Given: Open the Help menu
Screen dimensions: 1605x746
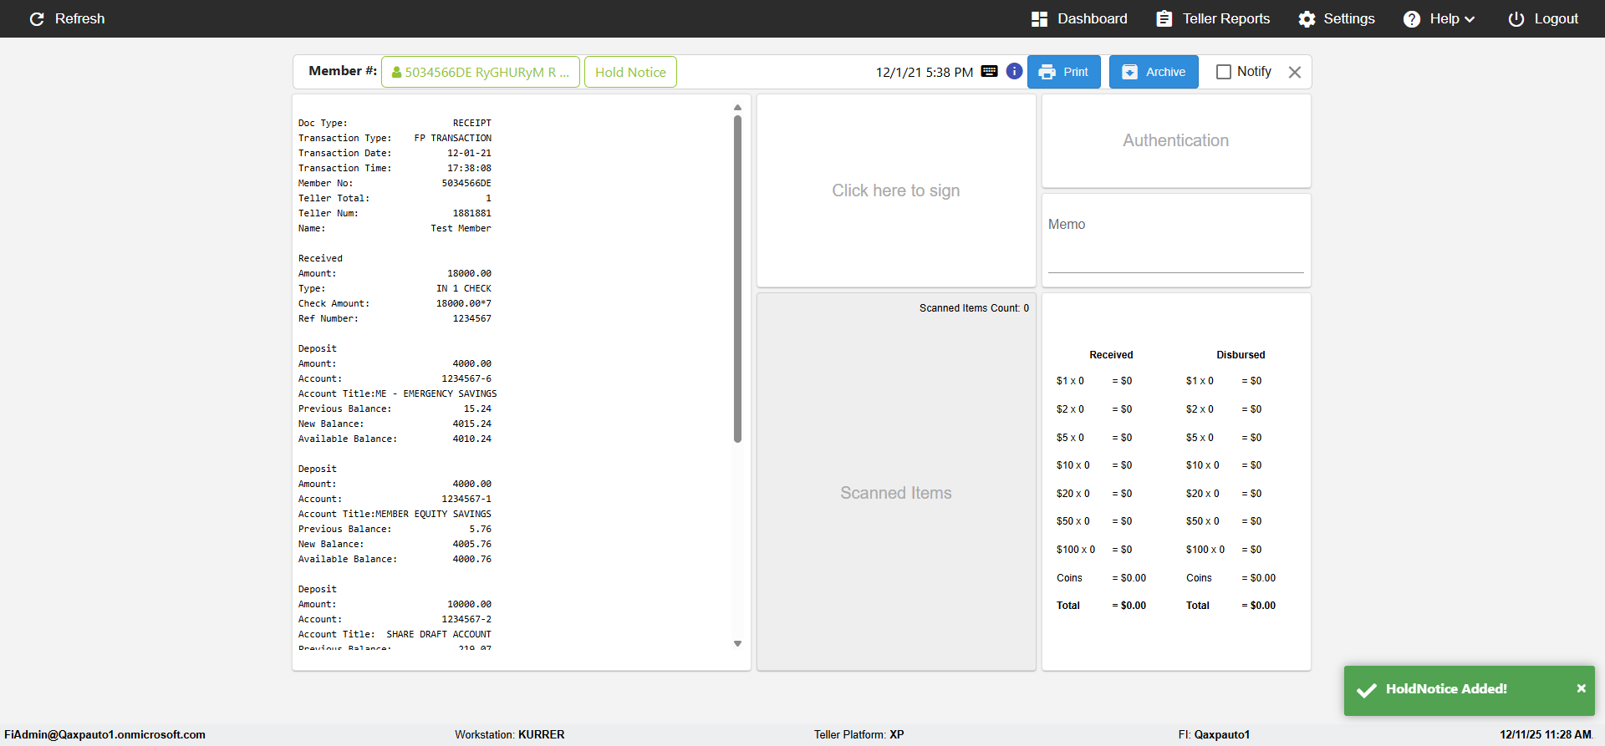Looking at the screenshot, I should tap(1439, 18).
